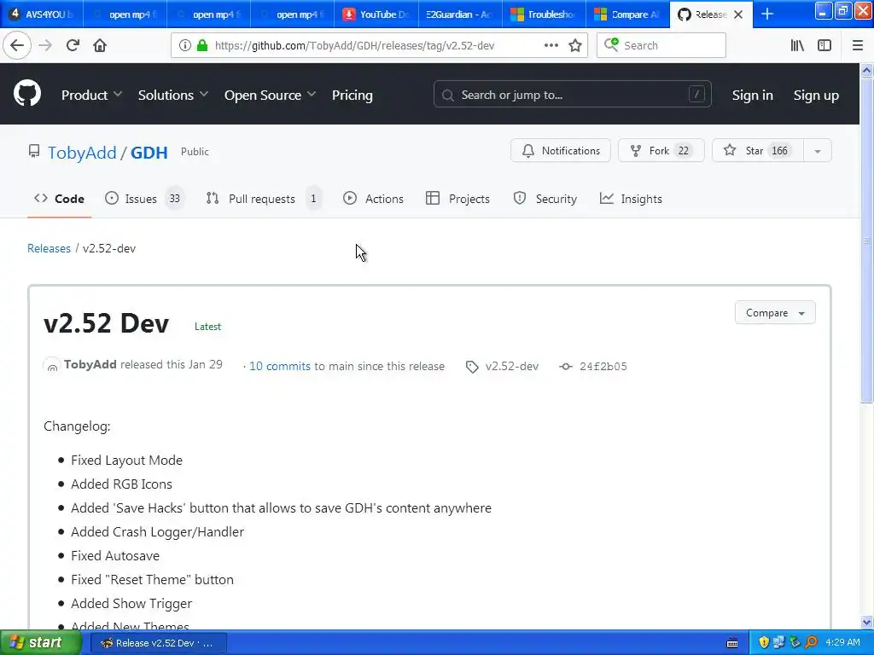Open the Projects tab
Viewport: 874px width, 655px height.
[x=457, y=199]
